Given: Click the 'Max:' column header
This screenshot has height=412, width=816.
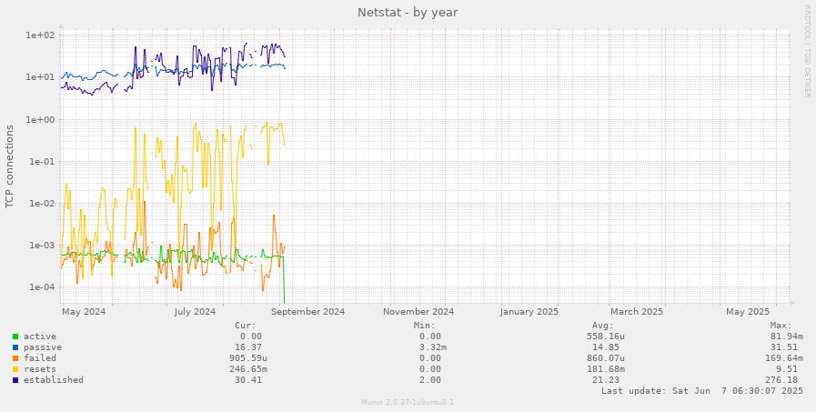Looking at the screenshot, I should (x=781, y=326).
